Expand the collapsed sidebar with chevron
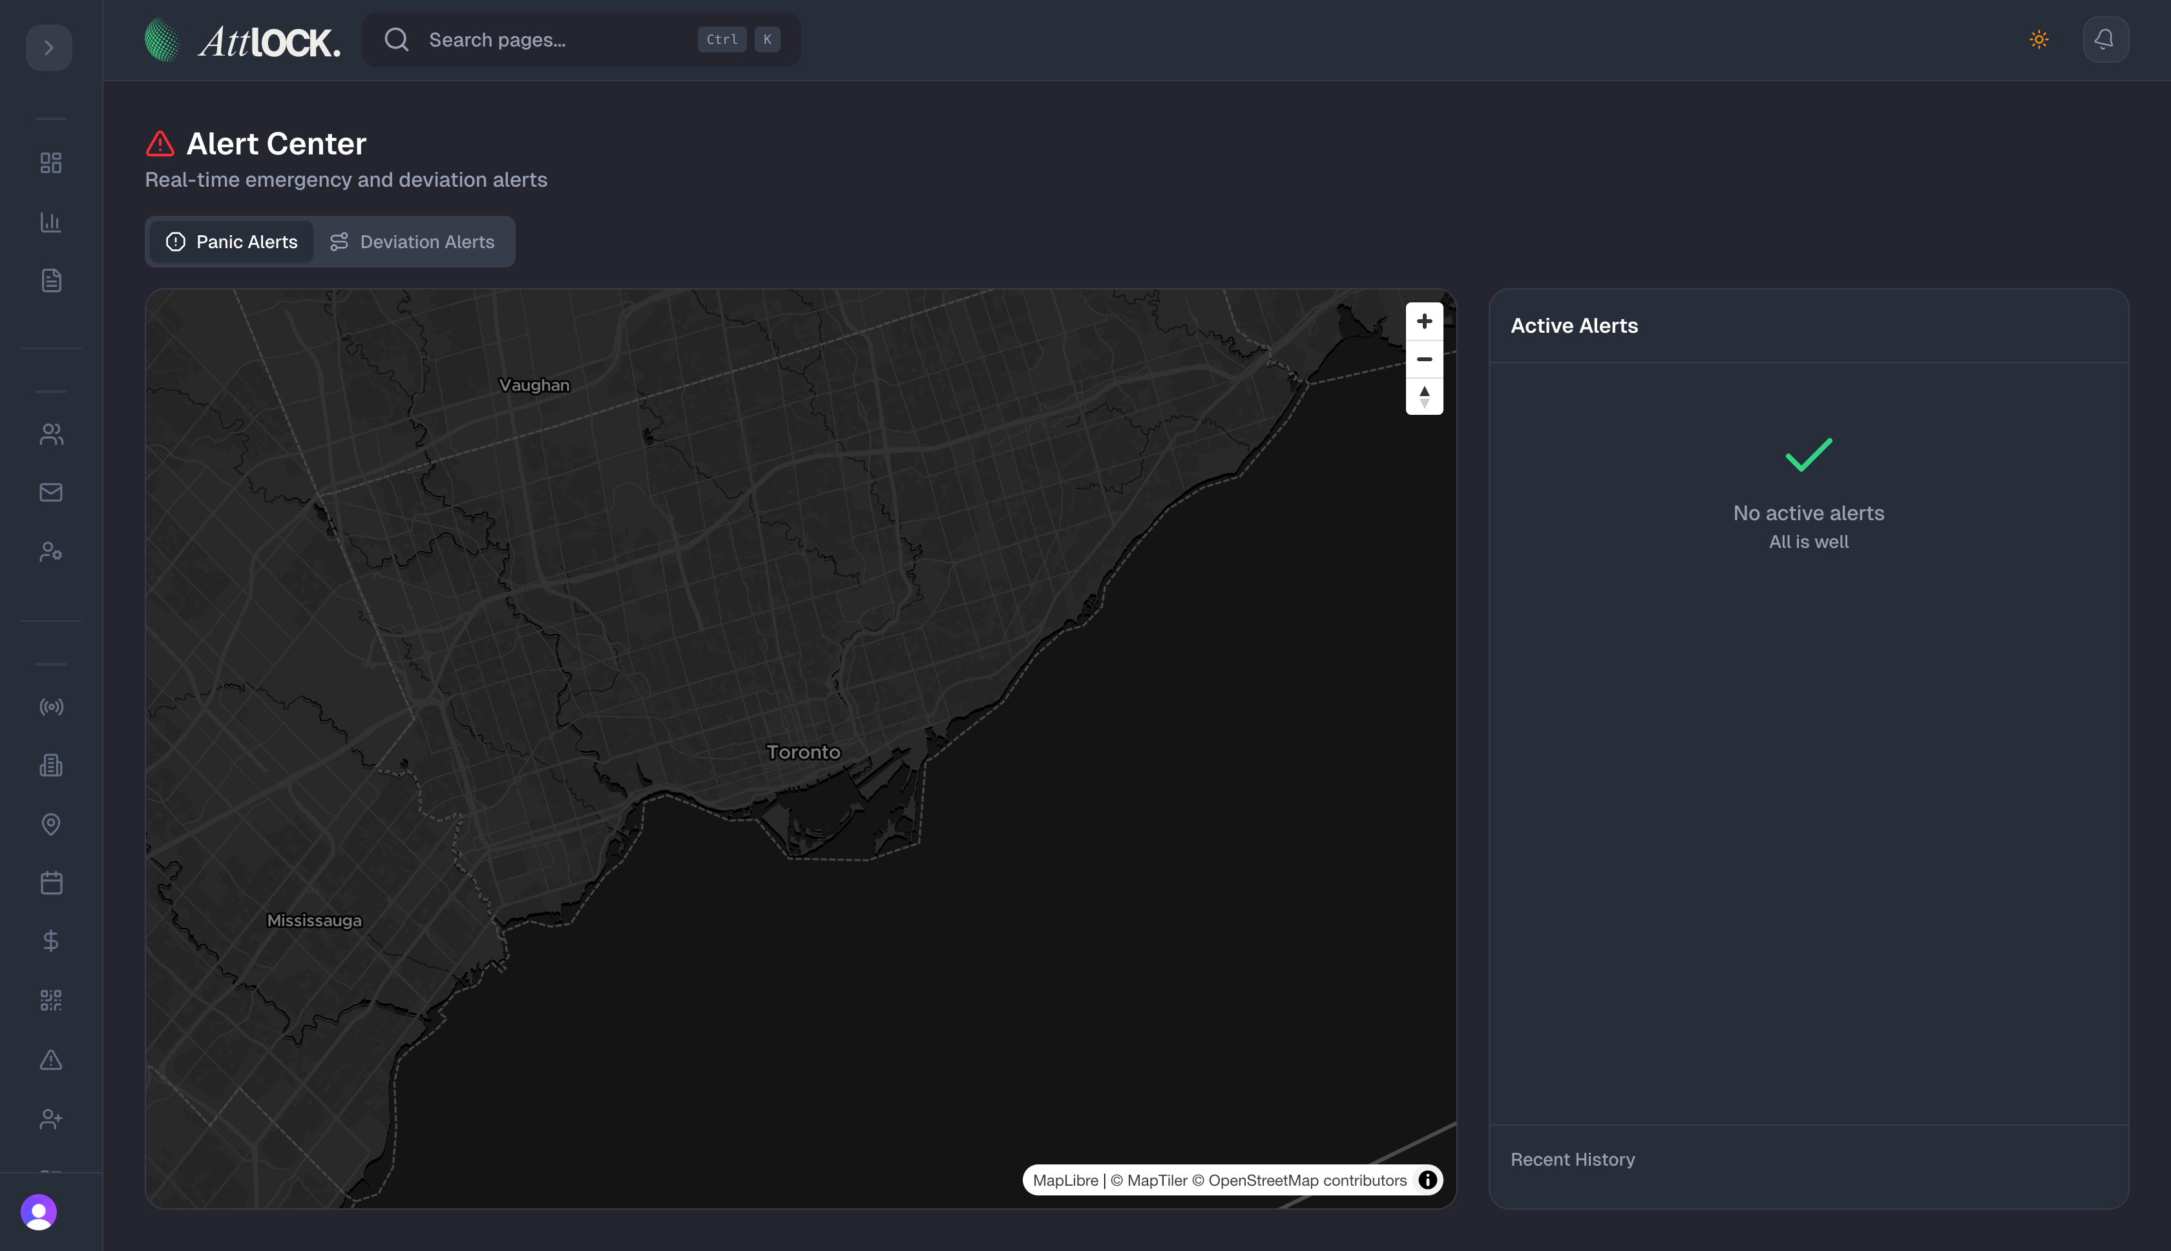 click(x=49, y=47)
